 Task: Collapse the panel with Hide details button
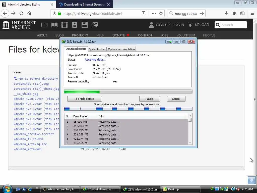85,99
